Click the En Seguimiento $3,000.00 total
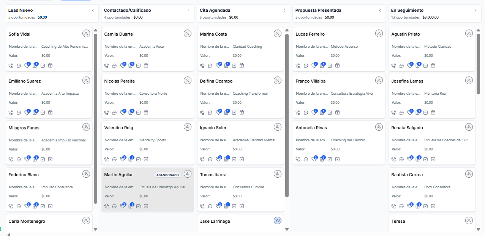Screen dimensions: 485x236 point(430,17)
